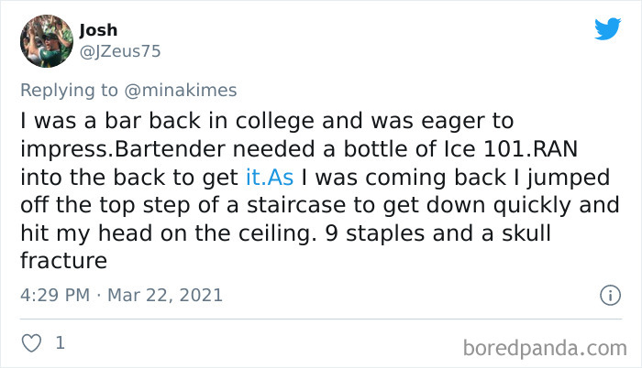
Task: Click the 'Replying to' label text
Action: [69, 91]
